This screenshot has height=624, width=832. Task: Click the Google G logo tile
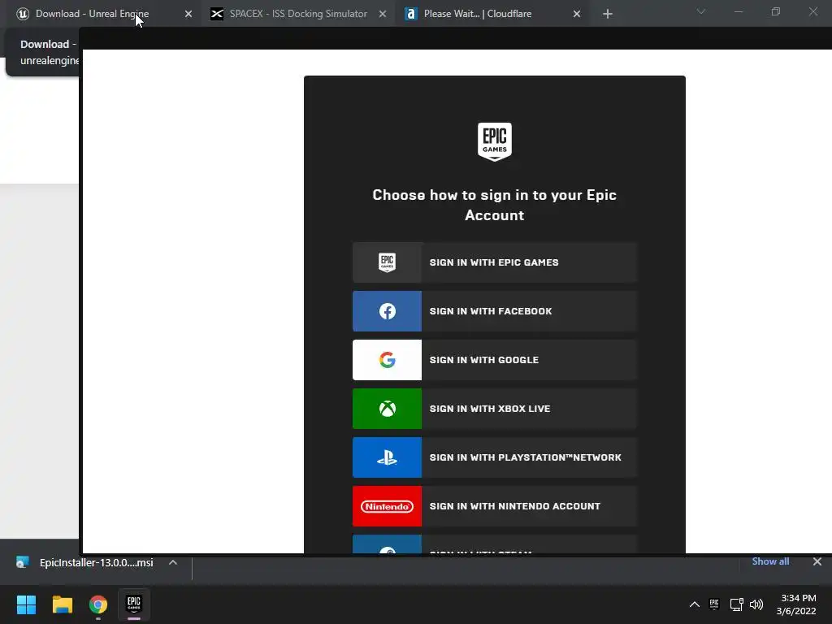tap(388, 360)
